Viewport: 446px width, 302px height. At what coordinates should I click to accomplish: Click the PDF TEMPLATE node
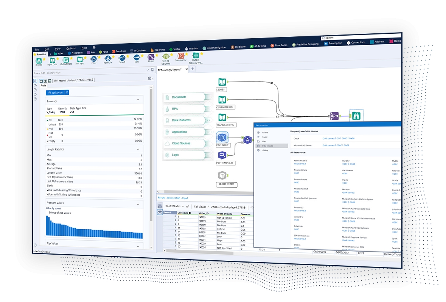(x=222, y=155)
